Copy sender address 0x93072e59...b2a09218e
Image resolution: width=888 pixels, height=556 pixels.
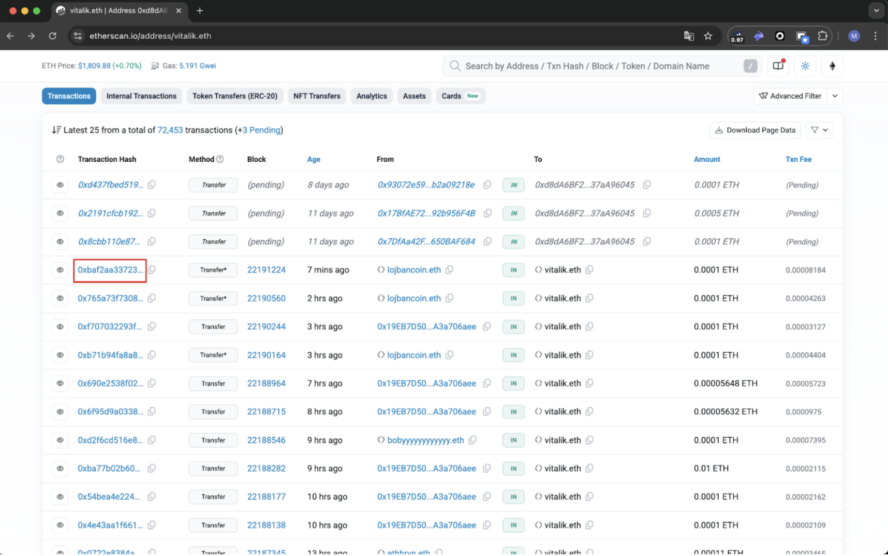click(487, 184)
